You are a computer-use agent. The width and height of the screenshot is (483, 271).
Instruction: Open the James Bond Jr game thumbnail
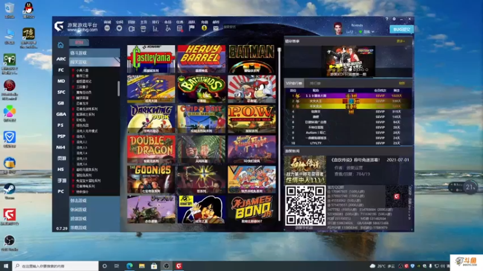[252, 210]
